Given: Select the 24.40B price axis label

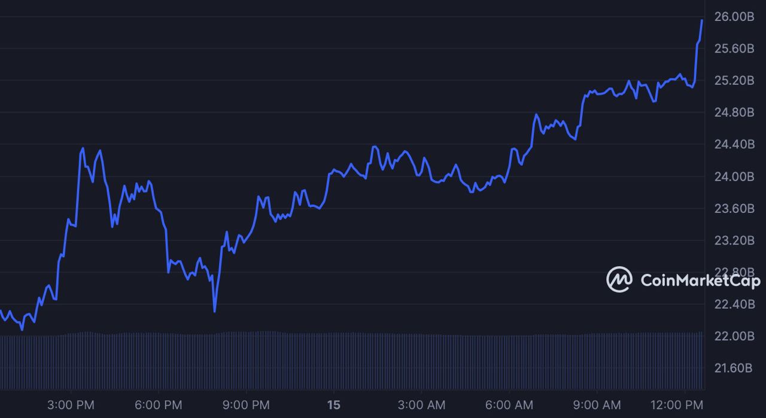Looking at the screenshot, I should point(734,144).
